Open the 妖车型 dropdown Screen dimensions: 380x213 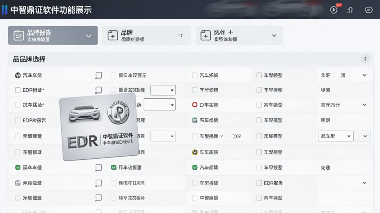pyautogui.click(x=335, y=136)
